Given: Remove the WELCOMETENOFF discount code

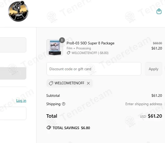Looking at the screenshot, I should point(88,83).
